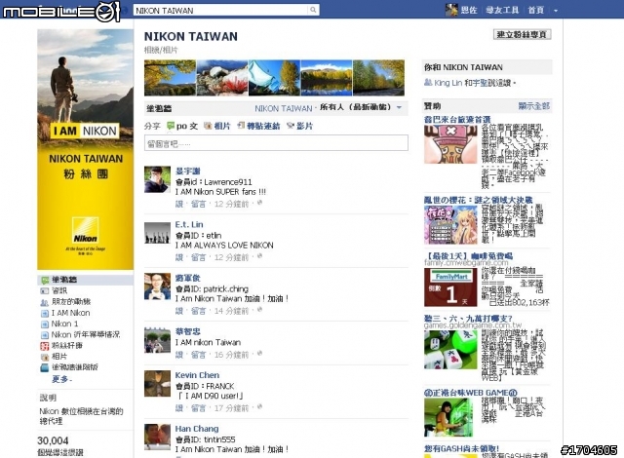Open the account dropdown arrow in top bar

coord(556,11)
